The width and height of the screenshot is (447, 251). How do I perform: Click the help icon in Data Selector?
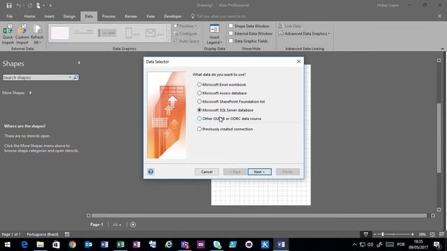pyautogui.click(x=151, y=172)
